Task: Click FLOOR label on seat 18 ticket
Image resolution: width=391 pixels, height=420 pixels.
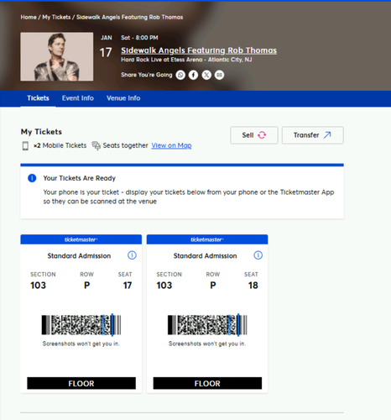Action: point(207,383)
